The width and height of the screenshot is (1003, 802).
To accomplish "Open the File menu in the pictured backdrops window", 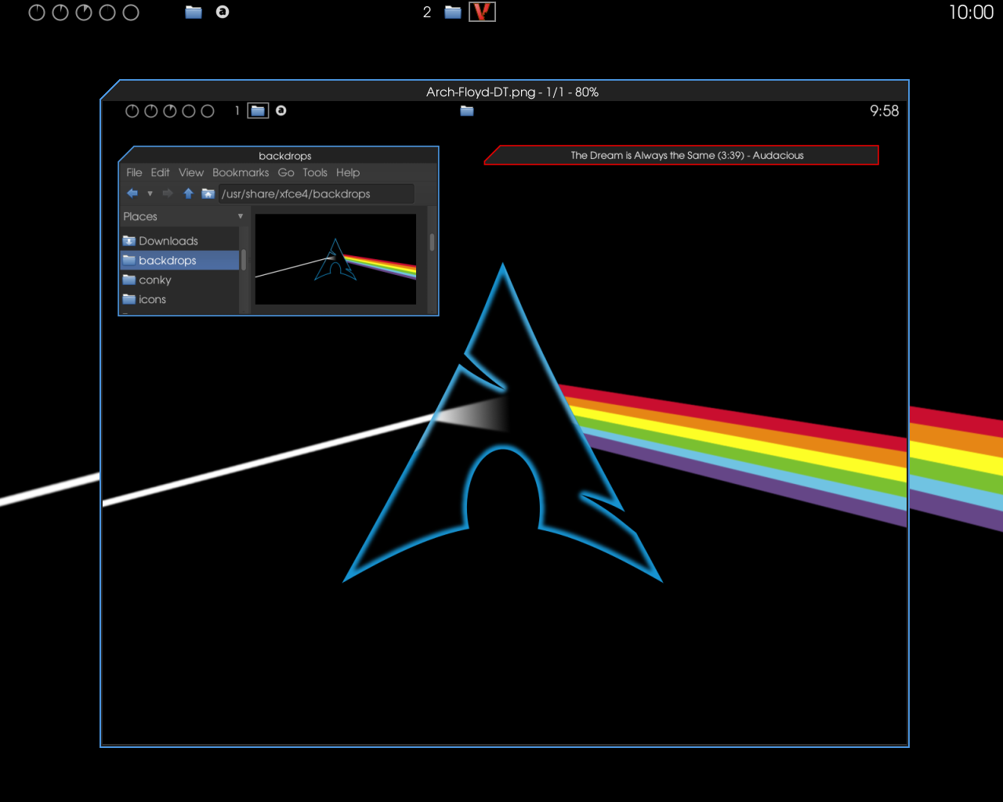I will pos(134,172).
